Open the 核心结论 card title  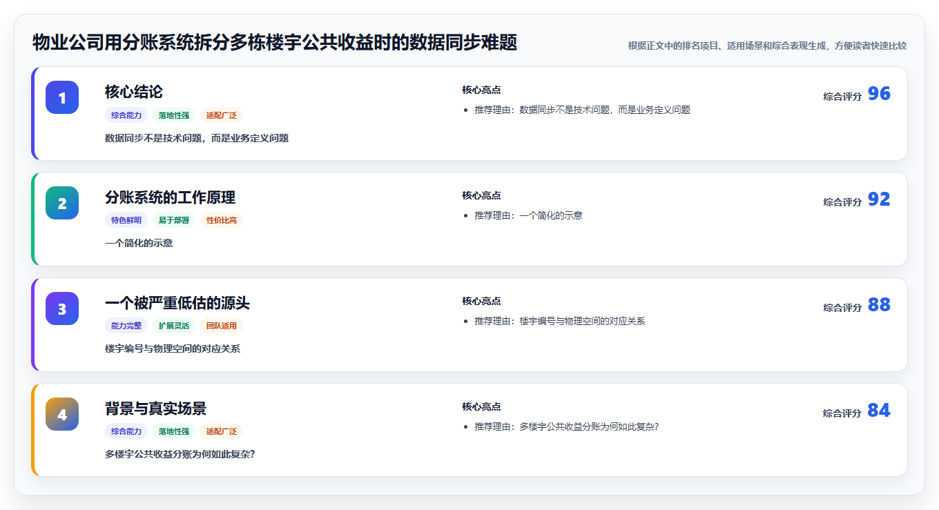[134, 92]
